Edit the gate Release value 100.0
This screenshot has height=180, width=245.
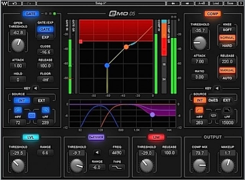pyautogui.click(x=45, y=65)
